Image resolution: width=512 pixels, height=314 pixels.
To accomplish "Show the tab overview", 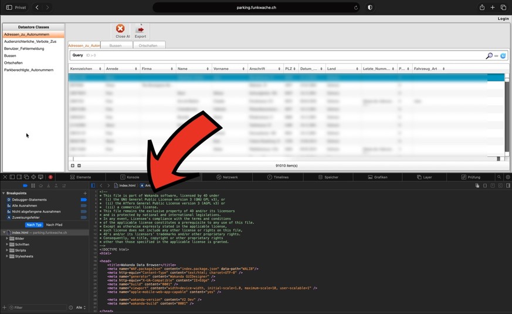I will [x=503, y=7].
